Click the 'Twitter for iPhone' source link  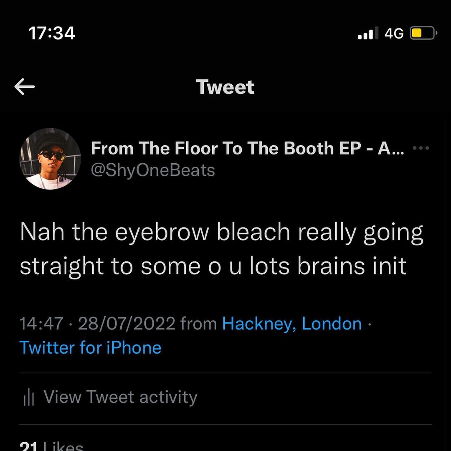[90, 347]
